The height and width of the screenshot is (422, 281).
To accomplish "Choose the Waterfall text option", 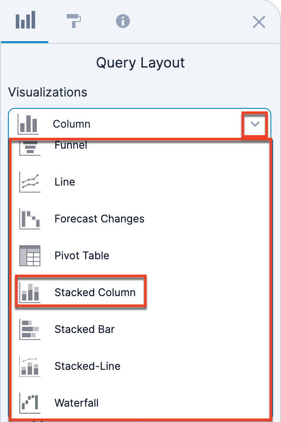I will coord(76,403).
